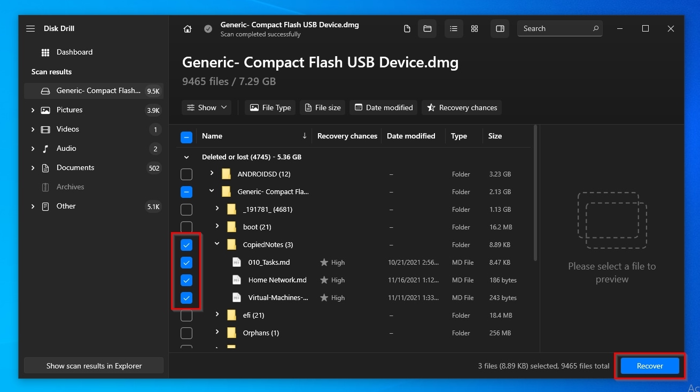Select Generic- Compact Flash scan result
The image size is (700, 392).
click(94, 91)
